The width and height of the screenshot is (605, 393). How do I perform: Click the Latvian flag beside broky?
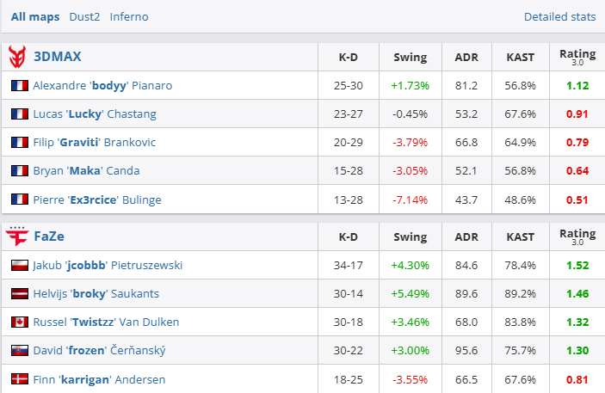coord(20,294)
